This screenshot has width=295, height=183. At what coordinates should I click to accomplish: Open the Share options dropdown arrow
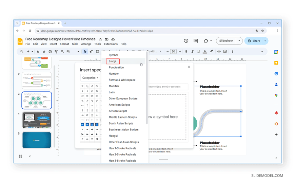[x=265, y=41]
